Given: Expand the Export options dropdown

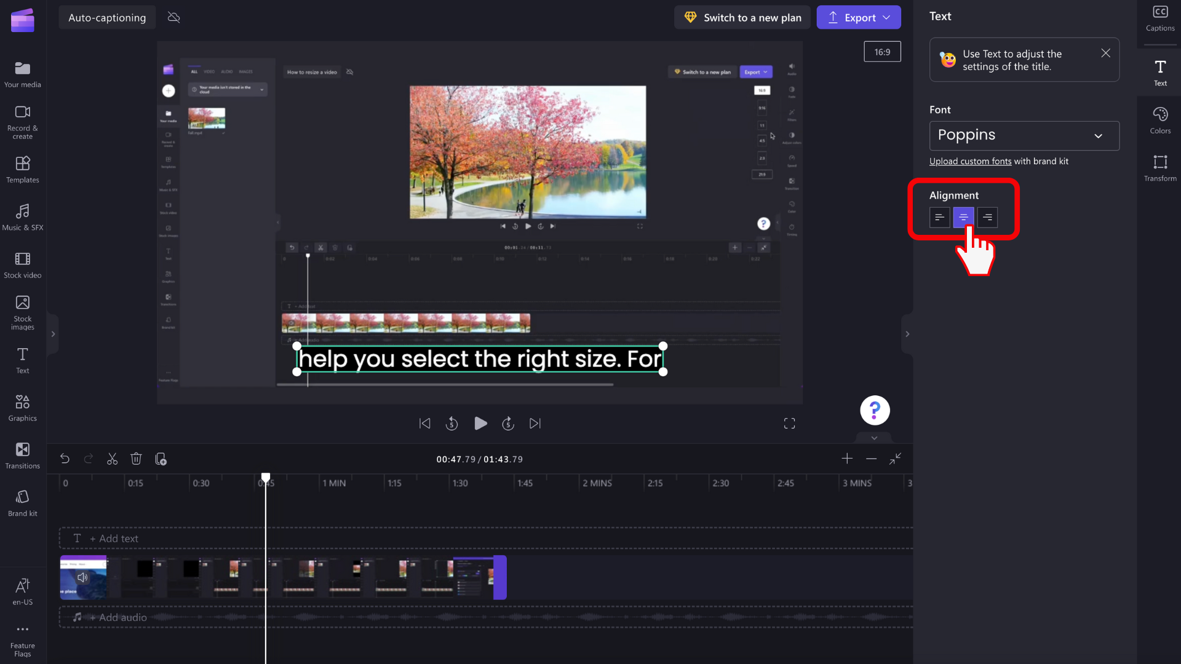Looking at the screenshot, I should (x=886, y=18).
